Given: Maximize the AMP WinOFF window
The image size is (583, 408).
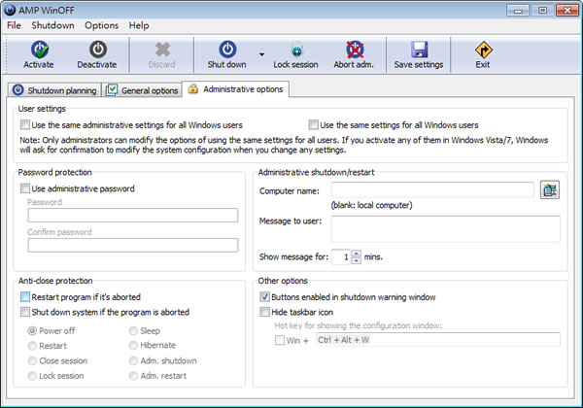Looking at the screenshot, I should coord(542,11).
